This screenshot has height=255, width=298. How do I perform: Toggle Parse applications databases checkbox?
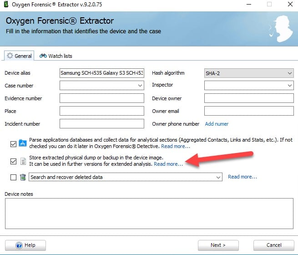tap(13, 144)
